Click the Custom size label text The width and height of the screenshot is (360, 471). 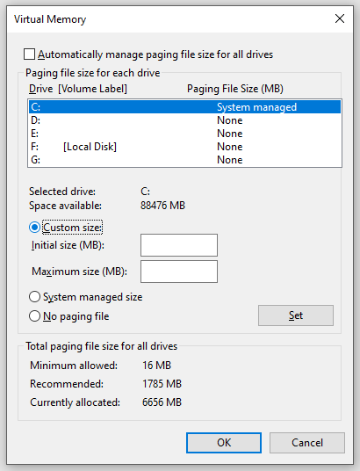[x=72, y=228]
